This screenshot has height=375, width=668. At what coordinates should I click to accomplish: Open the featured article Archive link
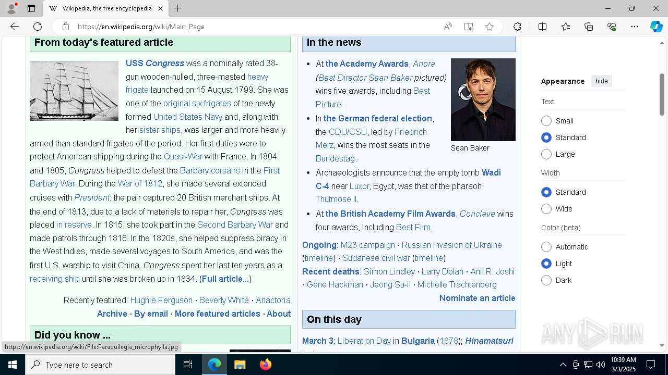[x=112, y=314]
